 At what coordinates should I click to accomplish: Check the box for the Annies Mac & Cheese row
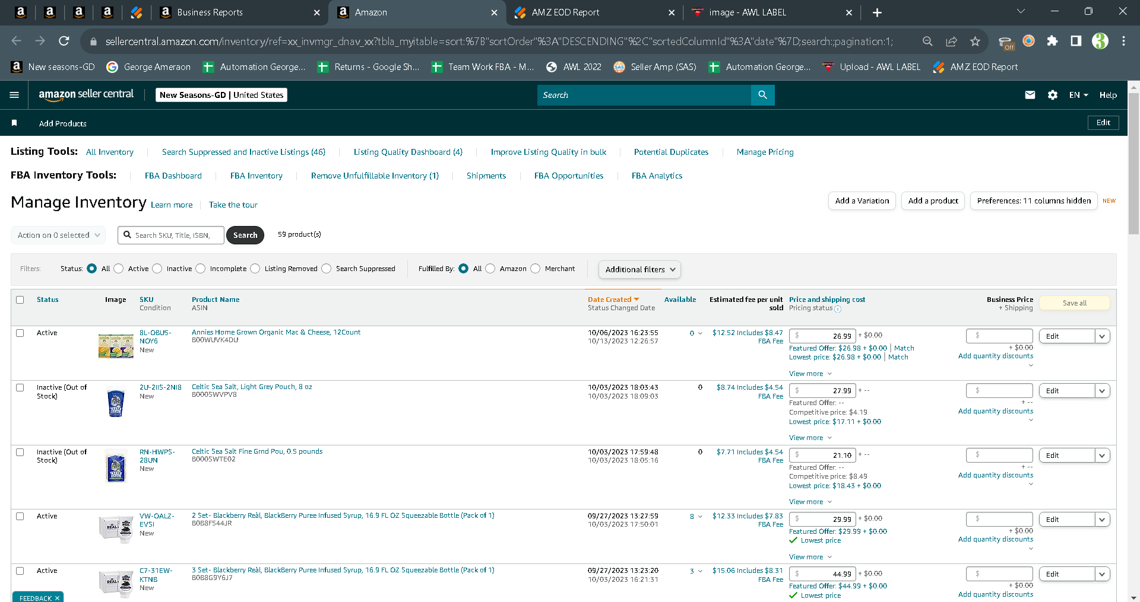click(20, 333)
